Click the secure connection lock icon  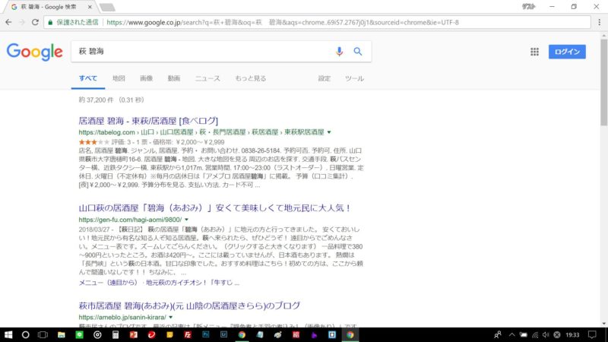(50, 23)
